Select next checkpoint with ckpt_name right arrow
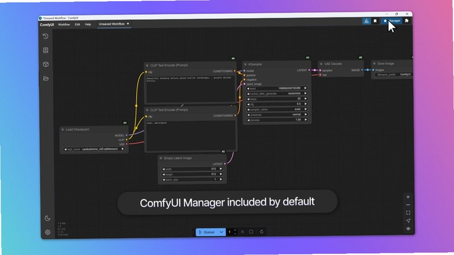 click(123, 149)
